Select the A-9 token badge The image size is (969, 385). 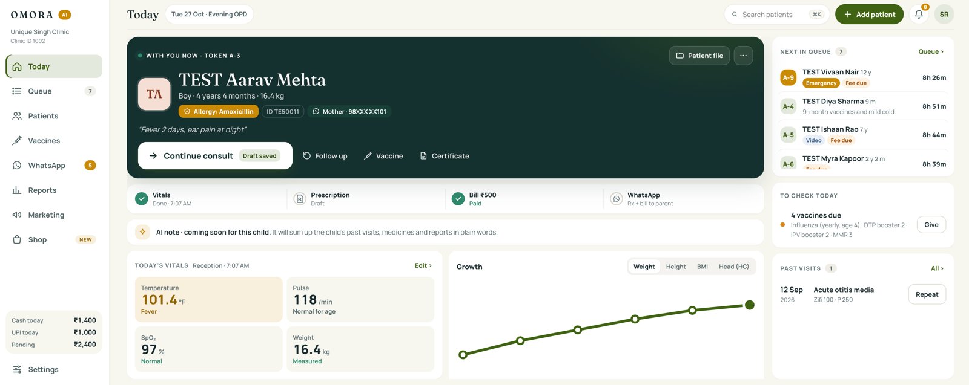788,77
